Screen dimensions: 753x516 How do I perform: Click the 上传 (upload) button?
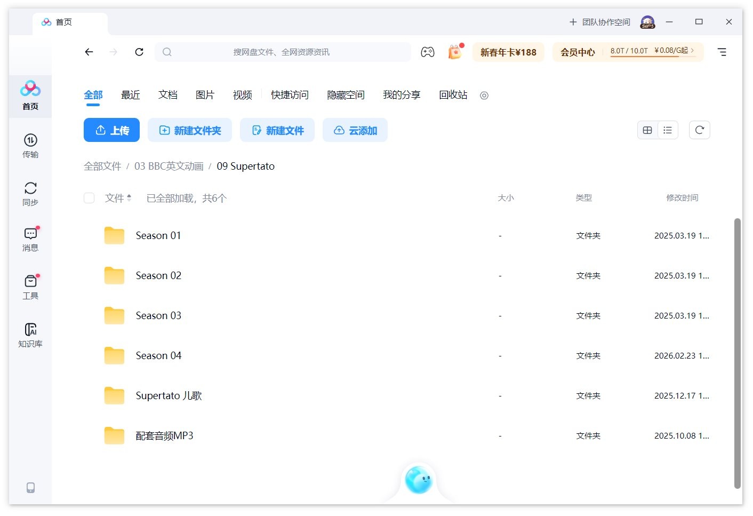[x=111, y=130]
